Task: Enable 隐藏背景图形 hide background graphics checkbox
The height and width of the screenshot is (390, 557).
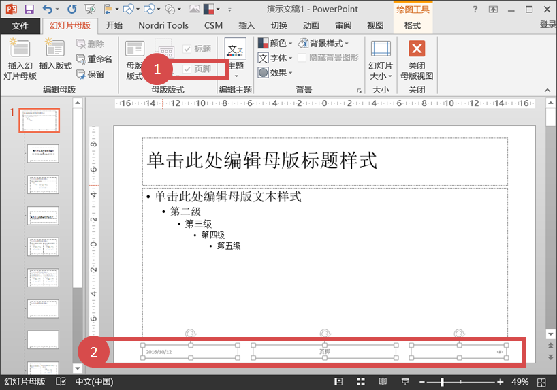Action: pyautogui.click(x=302, y=58)
